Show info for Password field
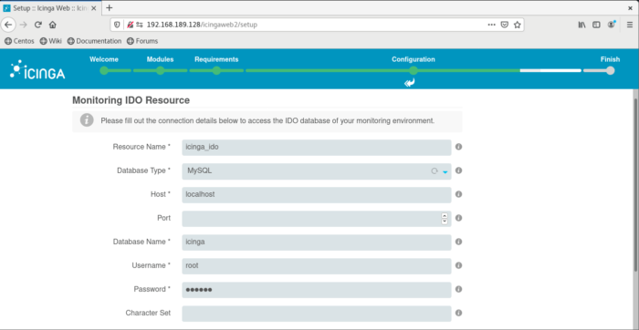Viewport: 639px width, 330px height. coord(458,289)
